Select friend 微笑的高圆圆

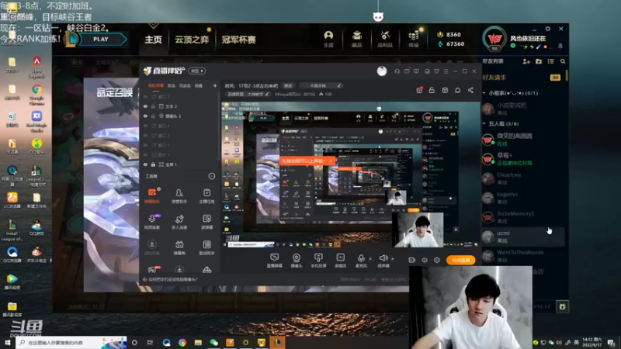[522, 140]
